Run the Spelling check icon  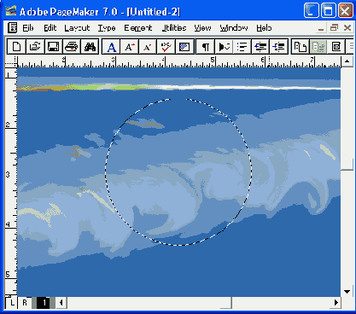(x=166, y=47)
